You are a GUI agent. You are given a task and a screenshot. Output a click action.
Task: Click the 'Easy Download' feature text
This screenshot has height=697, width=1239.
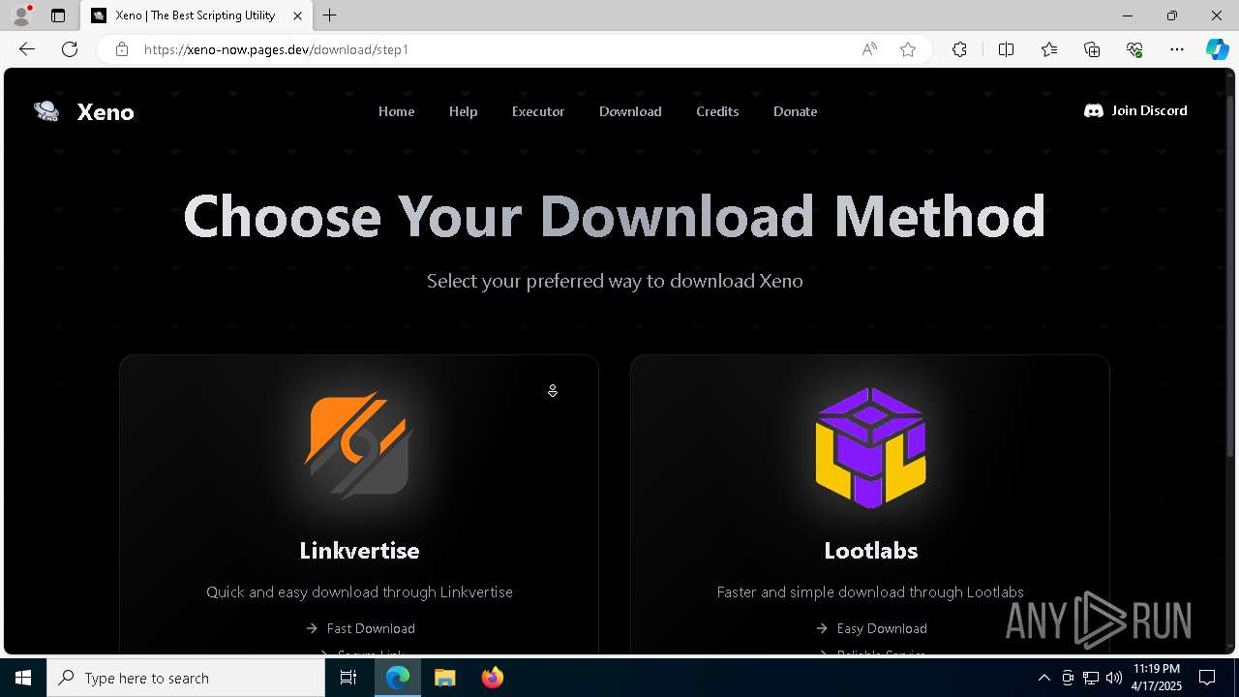point(882,628)
